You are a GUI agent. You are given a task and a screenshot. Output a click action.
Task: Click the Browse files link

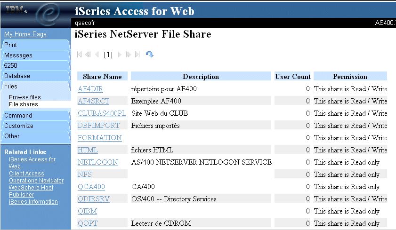pos(25,97)
